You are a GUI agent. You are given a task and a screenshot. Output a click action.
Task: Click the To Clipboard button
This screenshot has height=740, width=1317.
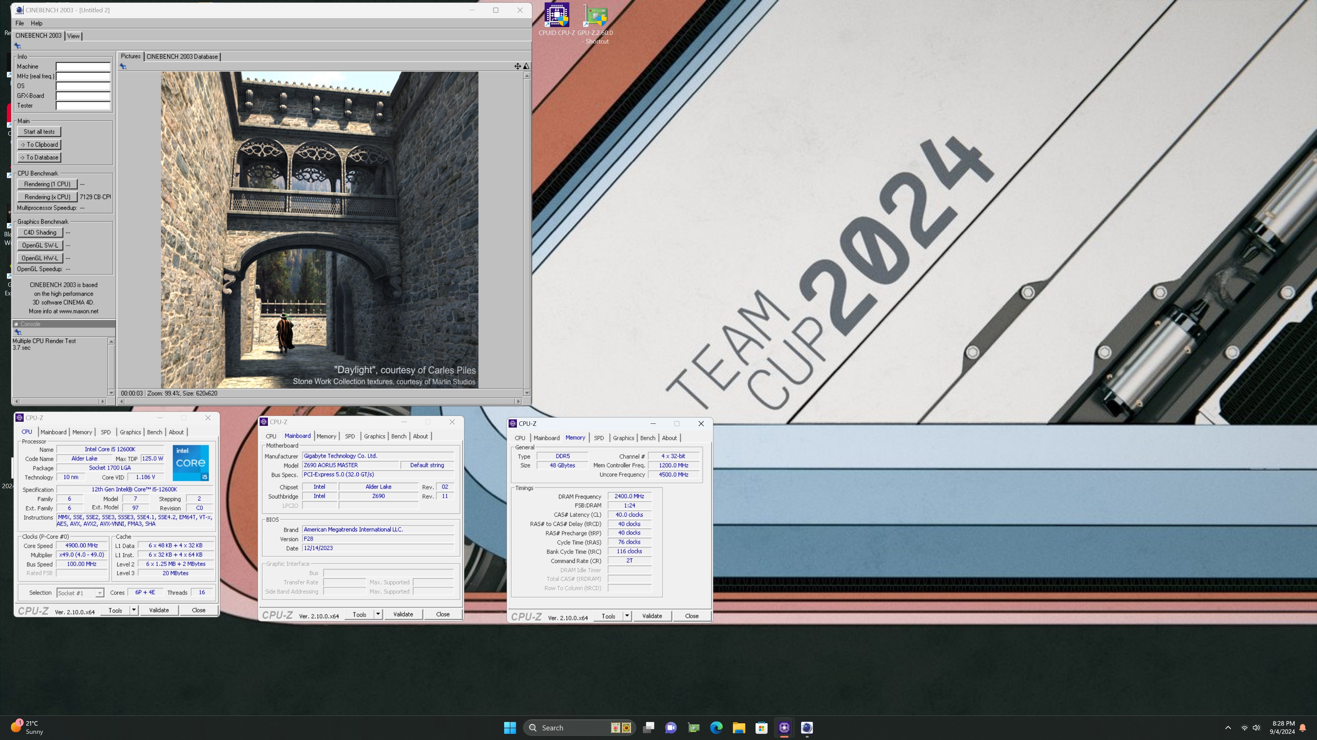(39, 145)
